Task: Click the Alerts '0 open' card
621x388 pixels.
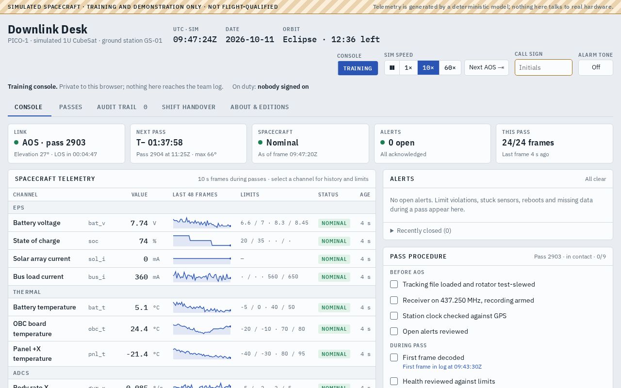Action: [x=432, y=144]
